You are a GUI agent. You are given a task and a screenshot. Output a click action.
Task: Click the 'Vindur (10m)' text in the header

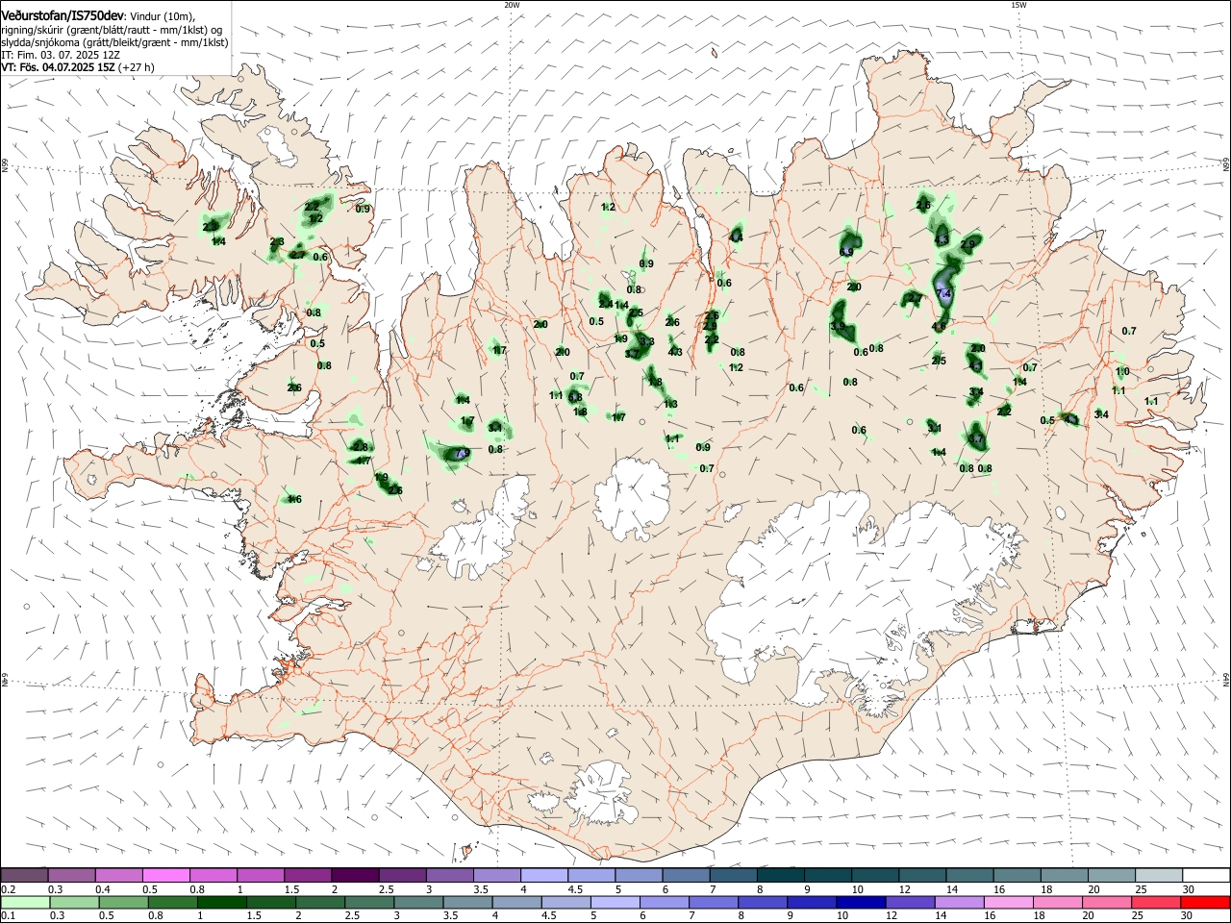tap(163, 16)
